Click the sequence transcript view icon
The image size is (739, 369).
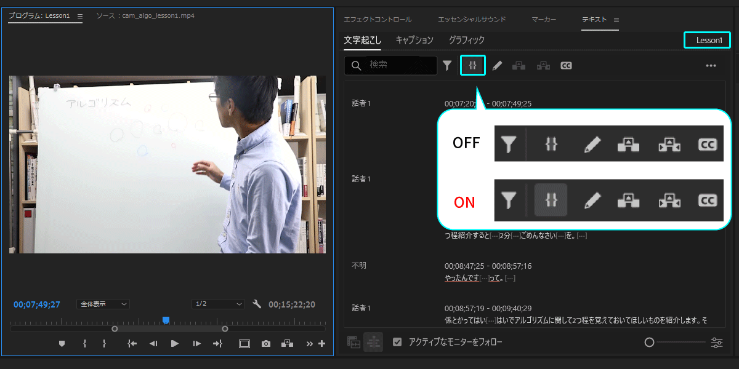(x=373, y=342)
